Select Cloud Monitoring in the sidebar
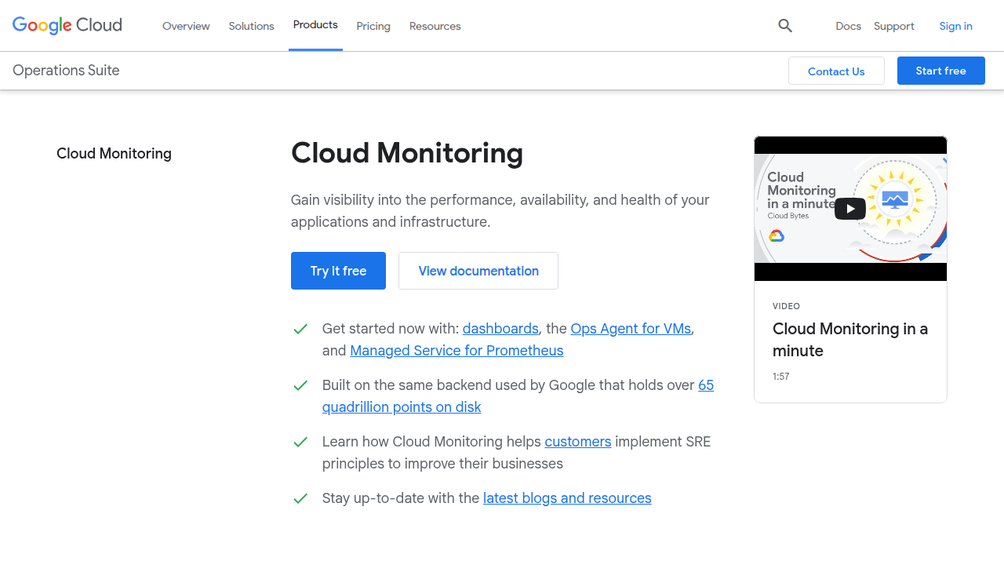 114,154
